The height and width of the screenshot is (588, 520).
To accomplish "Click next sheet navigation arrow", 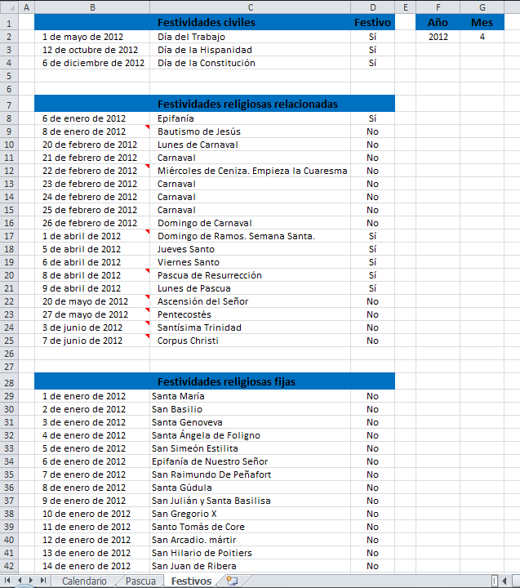I will 31,581.
